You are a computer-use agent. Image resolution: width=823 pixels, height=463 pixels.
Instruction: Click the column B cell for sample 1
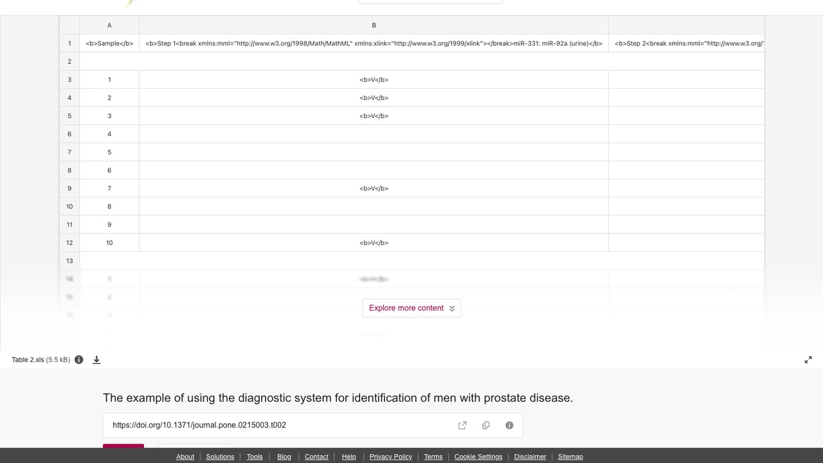(x=374, y=80)
